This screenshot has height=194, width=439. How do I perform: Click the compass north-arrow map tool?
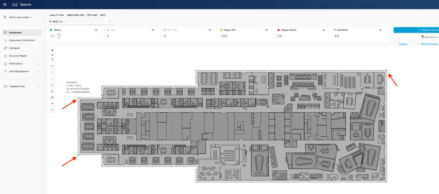[x=52, y=60]
